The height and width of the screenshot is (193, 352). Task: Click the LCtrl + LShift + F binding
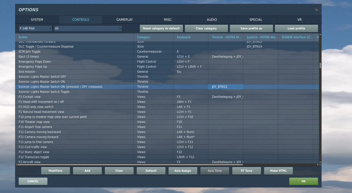pyautogui.click(x=191, y=67)
